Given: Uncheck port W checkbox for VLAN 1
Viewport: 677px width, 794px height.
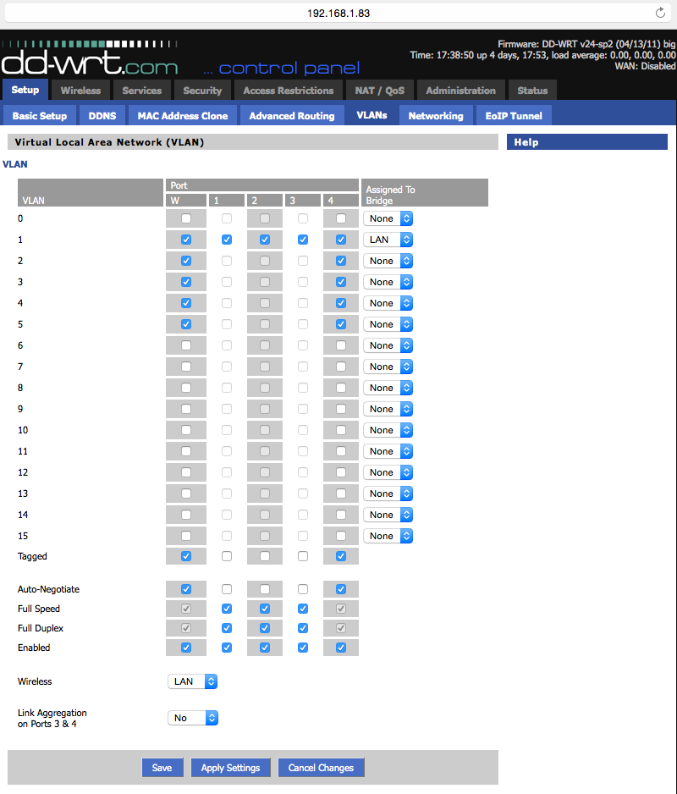Looking at the screenshot, I should click(185, 240).
